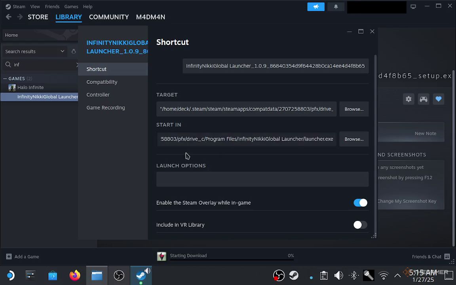Open M4DM4N profile tab
The image size is (456, 285).
pos(151,17)
